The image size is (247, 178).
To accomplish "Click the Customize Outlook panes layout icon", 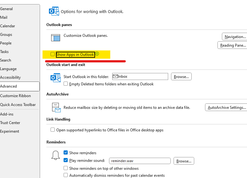I will (x=56, y=38).
